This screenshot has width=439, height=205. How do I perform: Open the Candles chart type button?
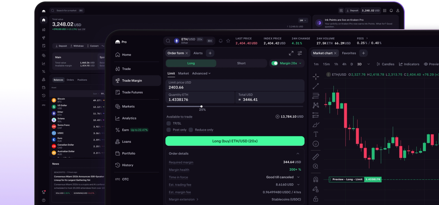(x=385, y=64)
